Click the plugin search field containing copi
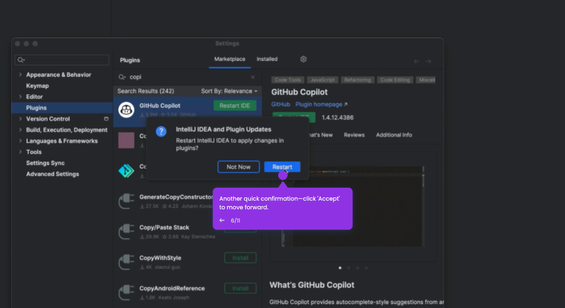The height and width of the screenshot is (308, 565). click(188, 77)
